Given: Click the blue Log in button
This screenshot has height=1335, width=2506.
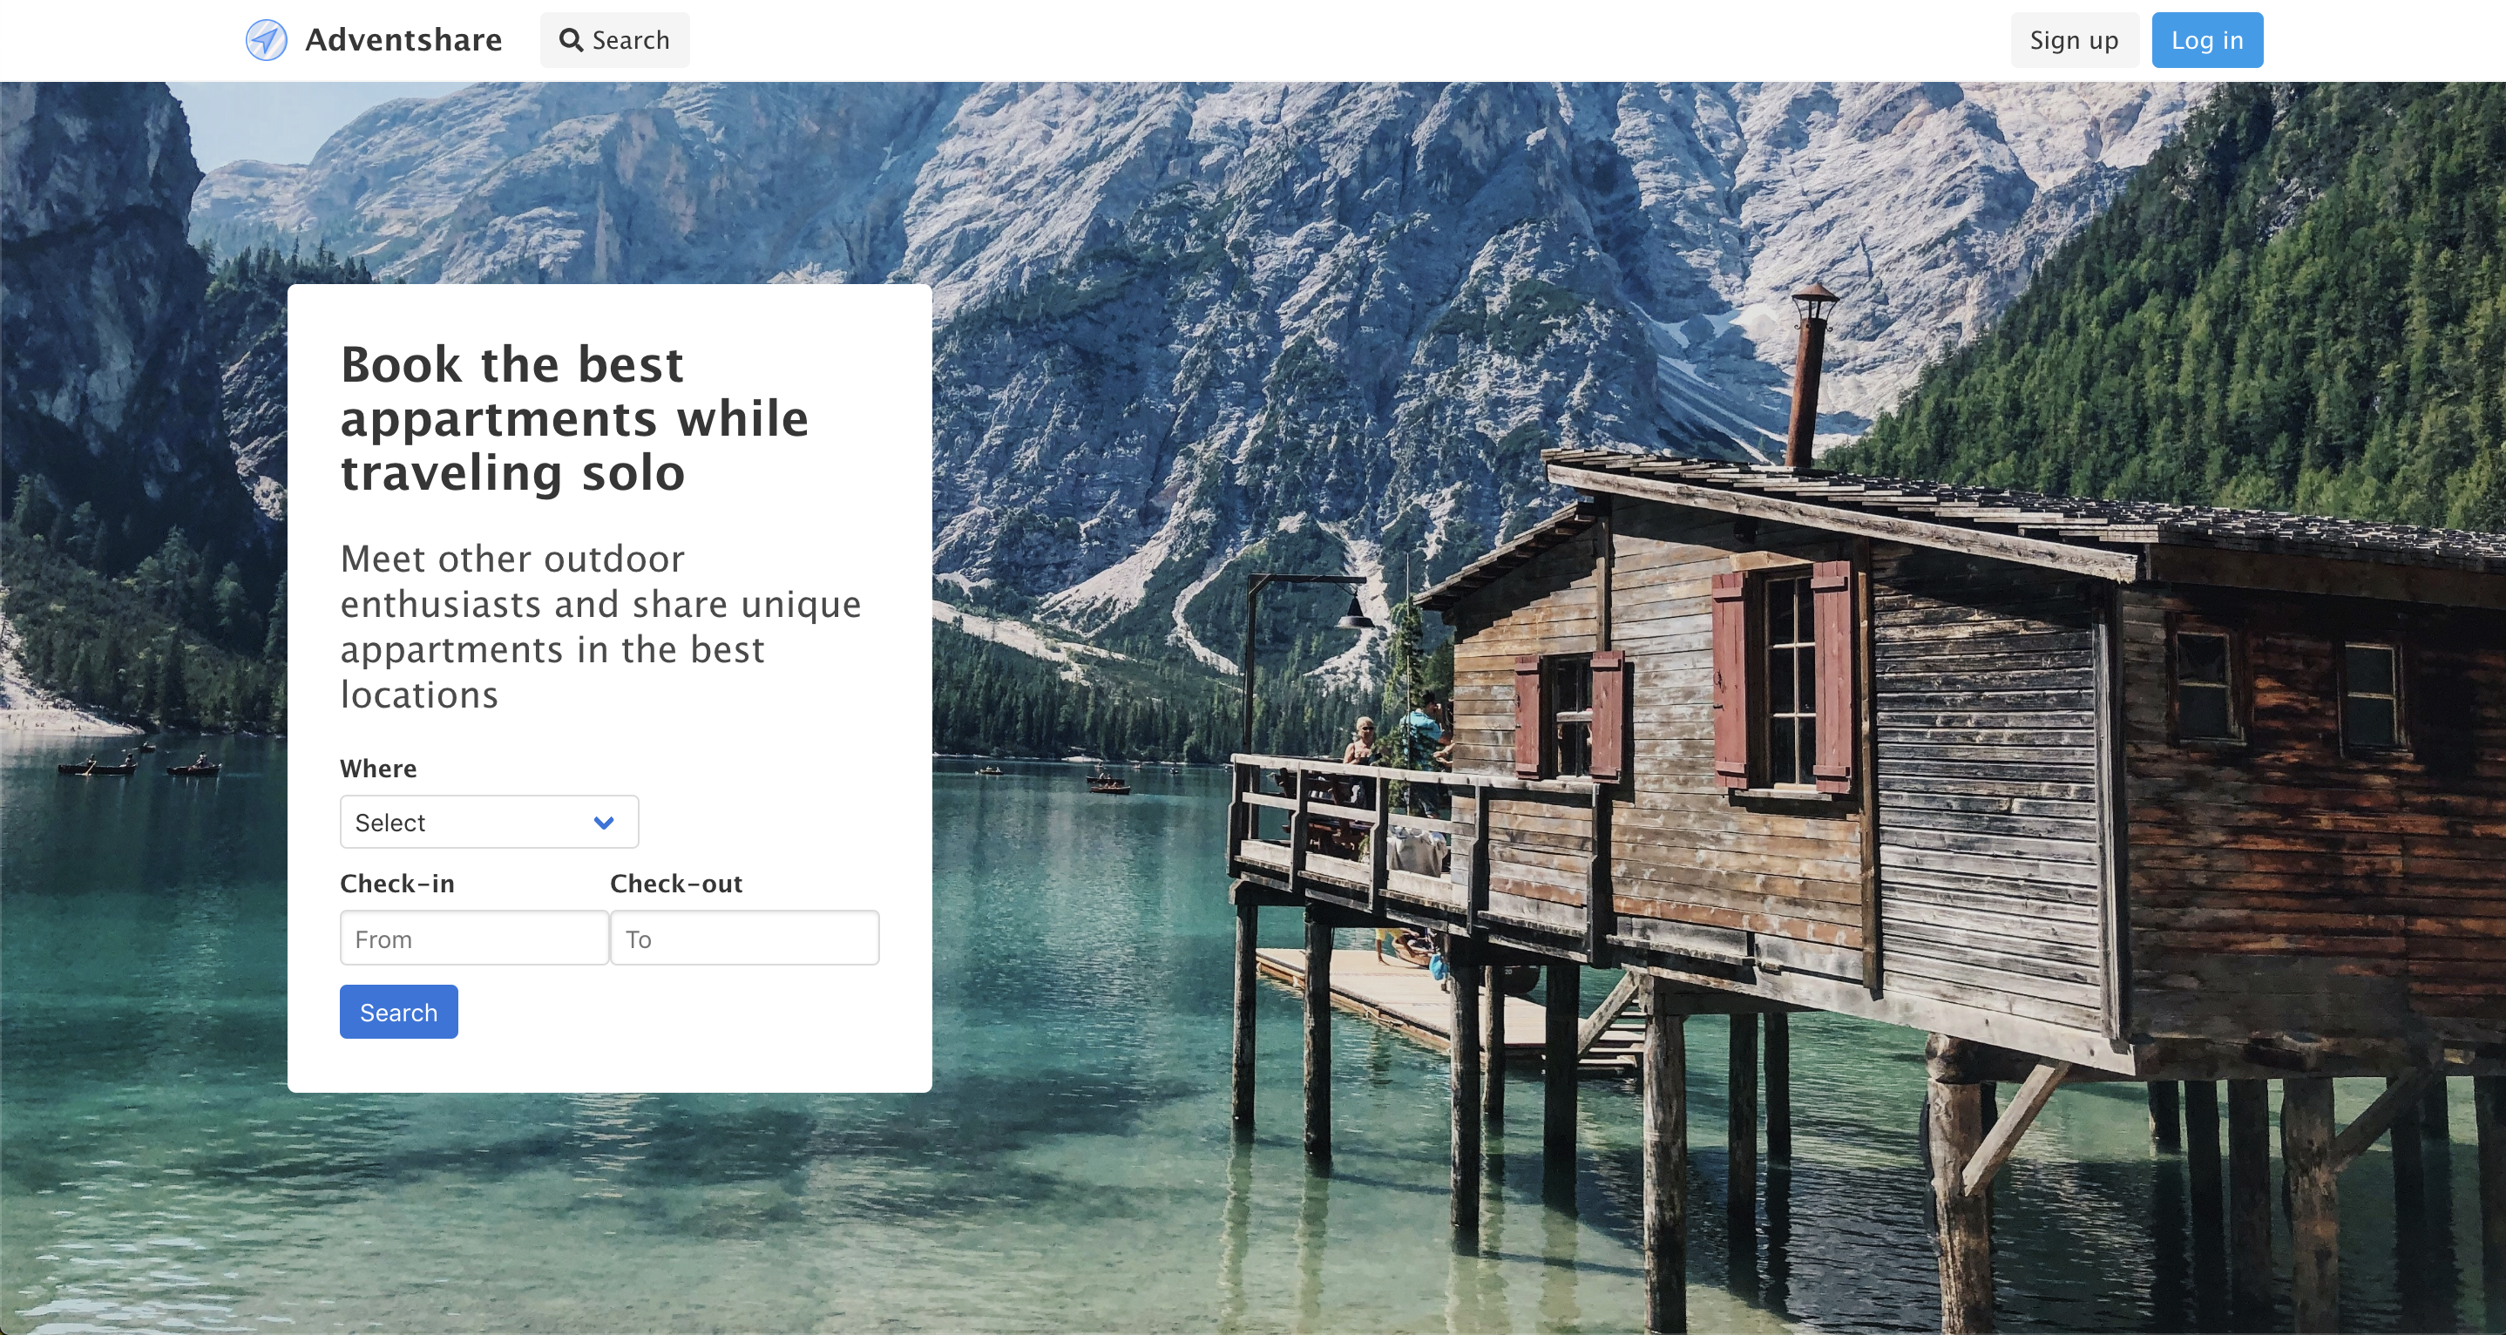Looking at the screenshot, I should tap(2206, 39).
